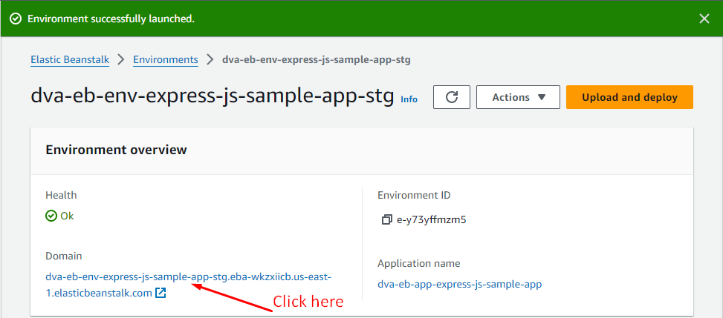
Task: Open Info link beside environment title
Action: pyautogui.click(x=409, y=99)
